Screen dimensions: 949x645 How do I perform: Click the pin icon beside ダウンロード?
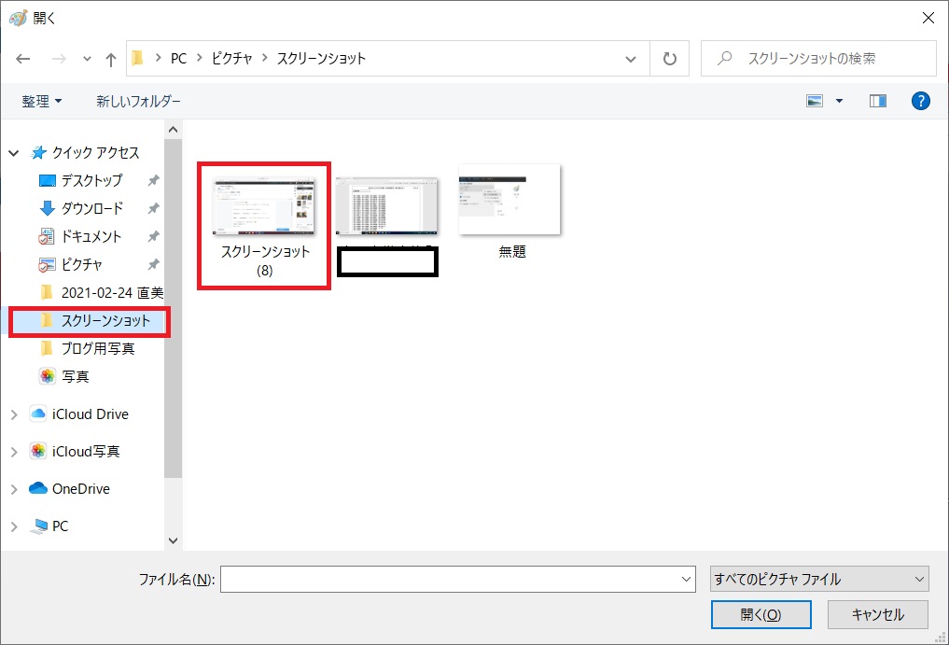click(x=154, y=208)
